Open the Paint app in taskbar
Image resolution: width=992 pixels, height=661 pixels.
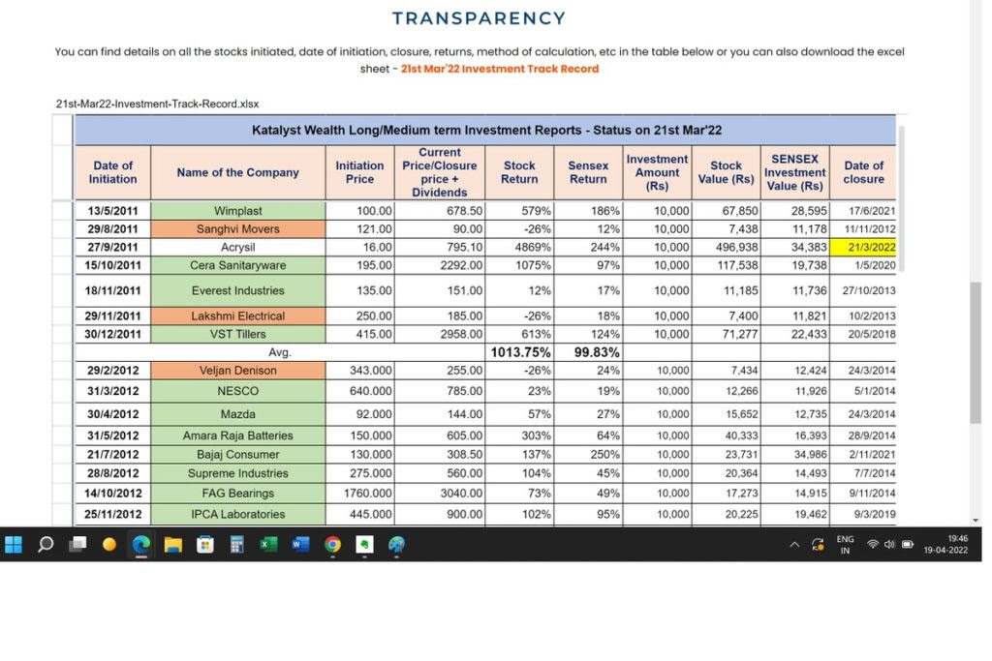(396, 544)
